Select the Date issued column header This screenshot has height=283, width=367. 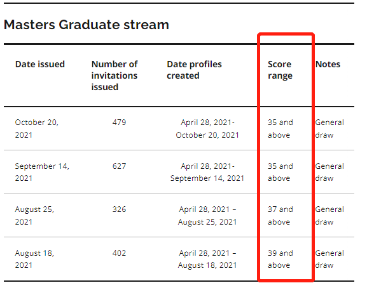[x=40, y=64]
